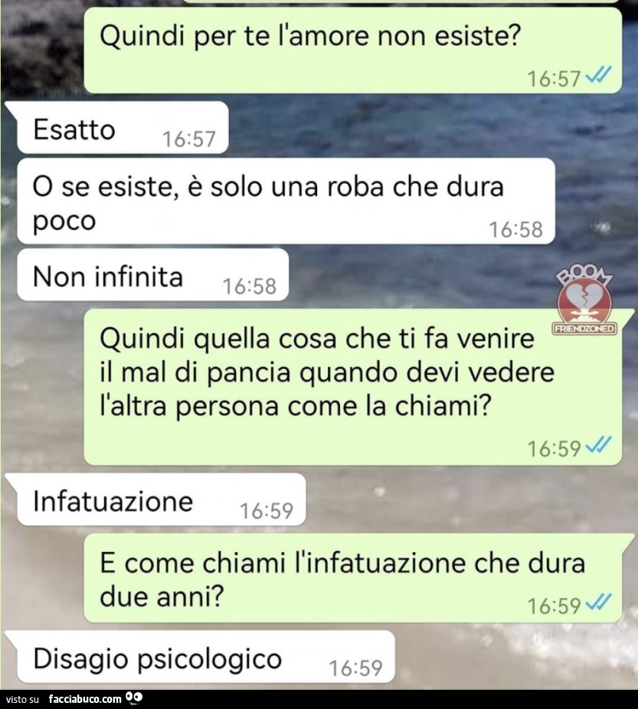The image size is (638, 709).
Task: Click the 16:58 timestamp on the "dura poco" message
Action: [516, 230]
